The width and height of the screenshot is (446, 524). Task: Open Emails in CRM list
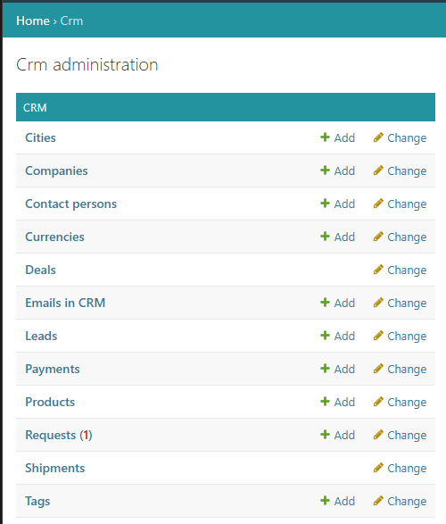pos(65,303)
